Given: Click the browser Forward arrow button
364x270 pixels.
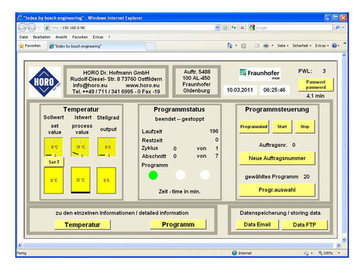Looking at the screenshot, I should click(x=31, y=28).
